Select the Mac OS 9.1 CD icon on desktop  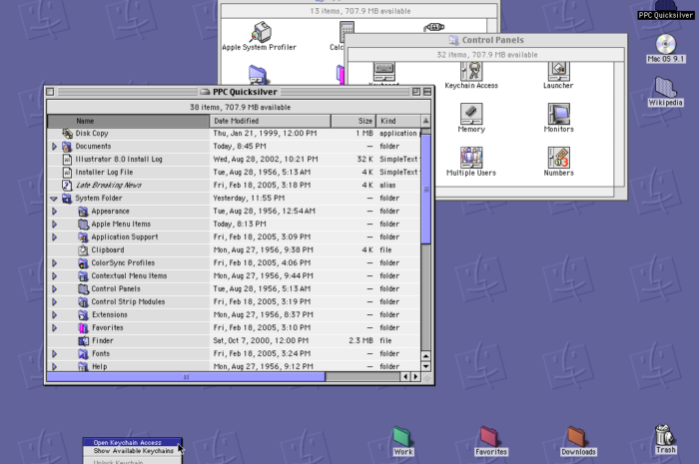(666, 44)
